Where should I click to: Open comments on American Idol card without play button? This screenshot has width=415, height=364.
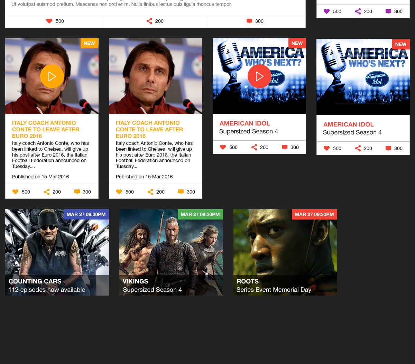click(388, 148)
